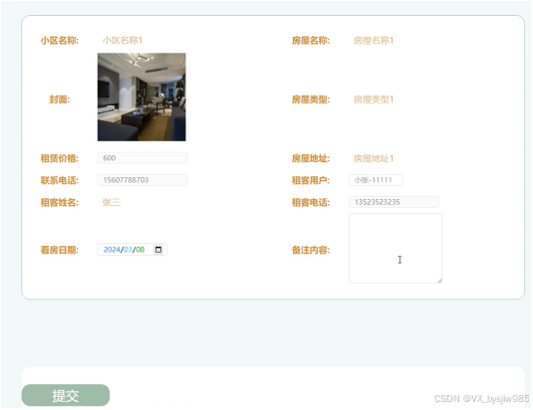Click the 备注内容: label

pos(311,250)
